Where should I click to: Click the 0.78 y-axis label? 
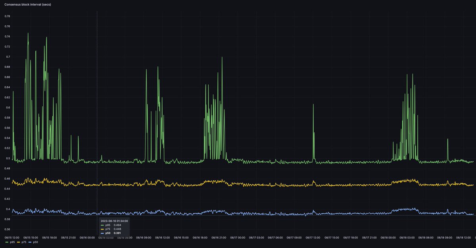7,16
